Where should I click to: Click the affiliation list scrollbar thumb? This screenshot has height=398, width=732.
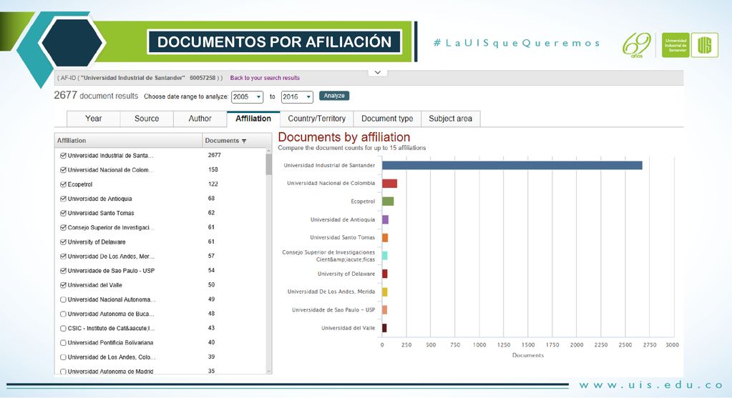point(268,164)
